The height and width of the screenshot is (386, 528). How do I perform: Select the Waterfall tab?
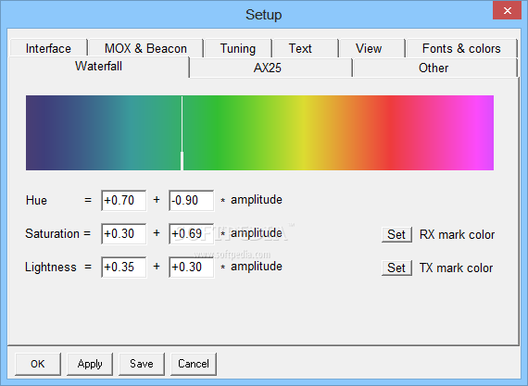coord(99,67)
